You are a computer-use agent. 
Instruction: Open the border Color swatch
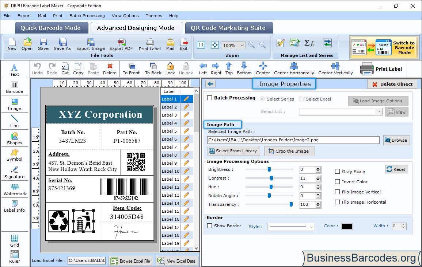point(347,227)
